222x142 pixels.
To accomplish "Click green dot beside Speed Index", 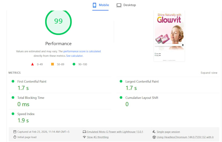I will pyautogui.click(x=13, y=114).
